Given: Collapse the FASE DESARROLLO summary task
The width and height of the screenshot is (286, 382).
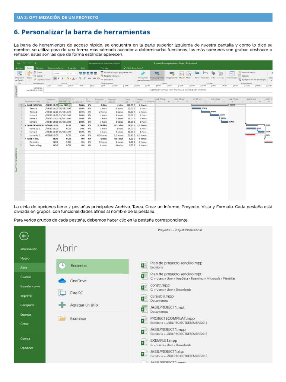Looking at the screenshot, I should click(26, 125).
